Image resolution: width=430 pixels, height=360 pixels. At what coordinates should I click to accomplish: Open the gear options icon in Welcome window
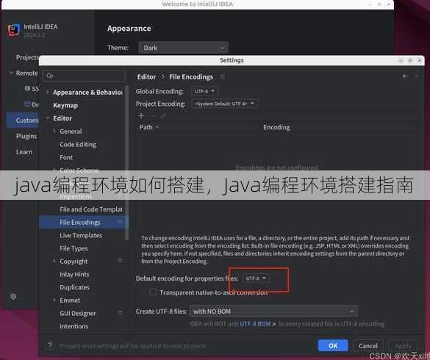tap(13, 296)
